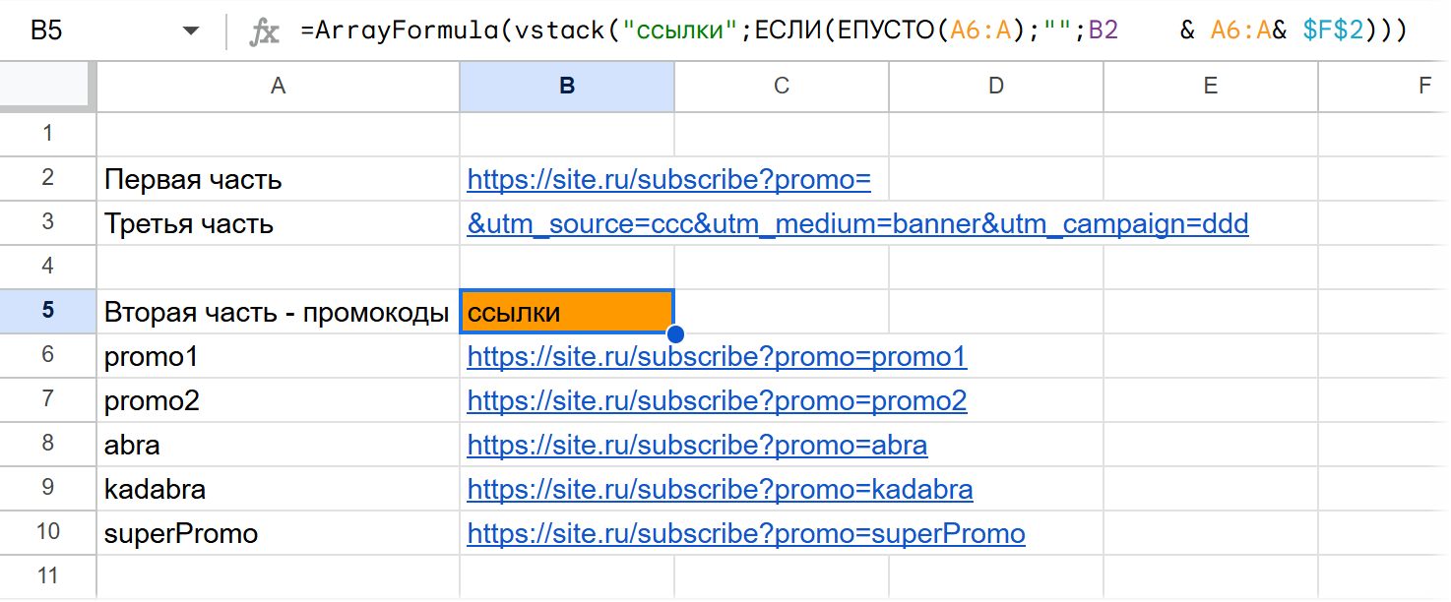Open the utm_source link in row 3
The image size is (1451, 602).
click(856, 224)
